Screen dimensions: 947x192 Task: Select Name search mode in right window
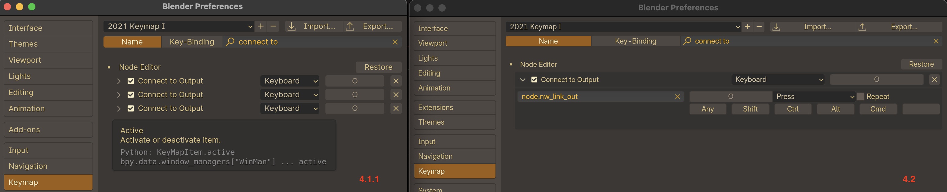548,41
